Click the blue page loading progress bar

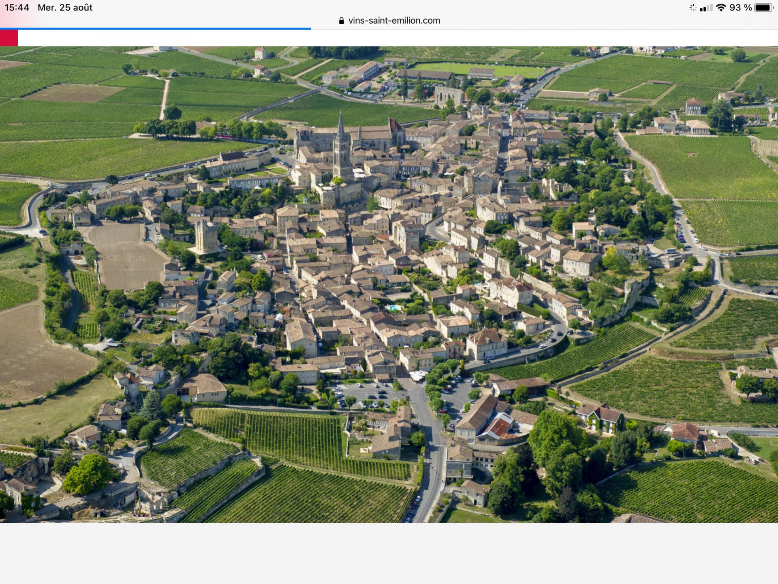(155, 28)
